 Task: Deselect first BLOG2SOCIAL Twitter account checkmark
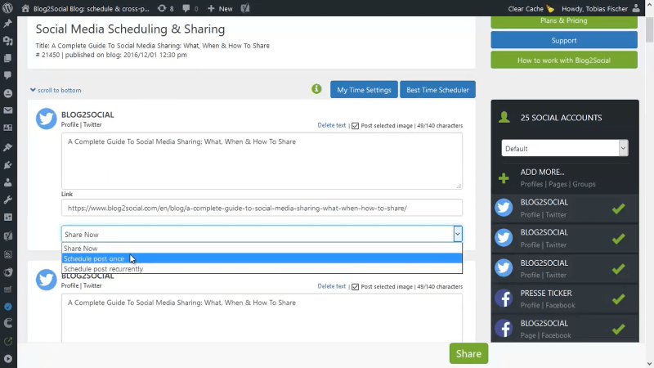619,209
